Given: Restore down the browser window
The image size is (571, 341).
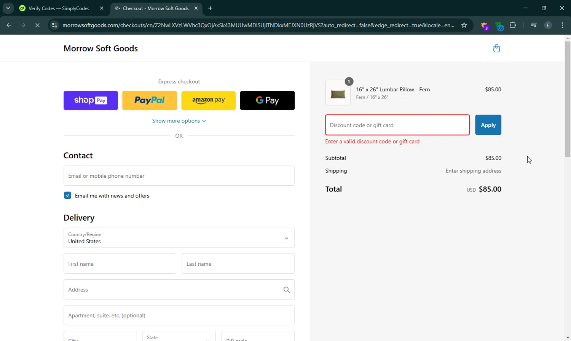Looking at the screenshot, I should coord(544,8).
